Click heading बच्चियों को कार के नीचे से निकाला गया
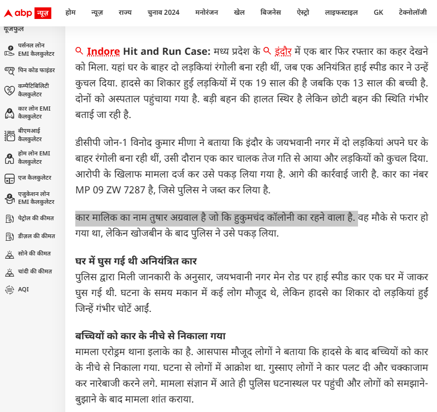Viewport: 437px width, 412px height. [x=151, y=336]
